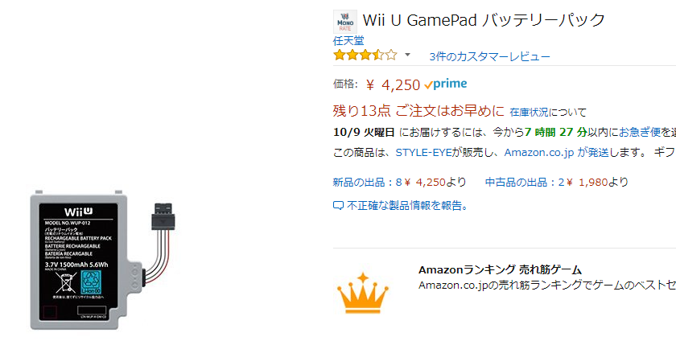This screenshot has height=341, width=676.
Task: Click the orange crown ranking icon
Action: pos(363,293)
